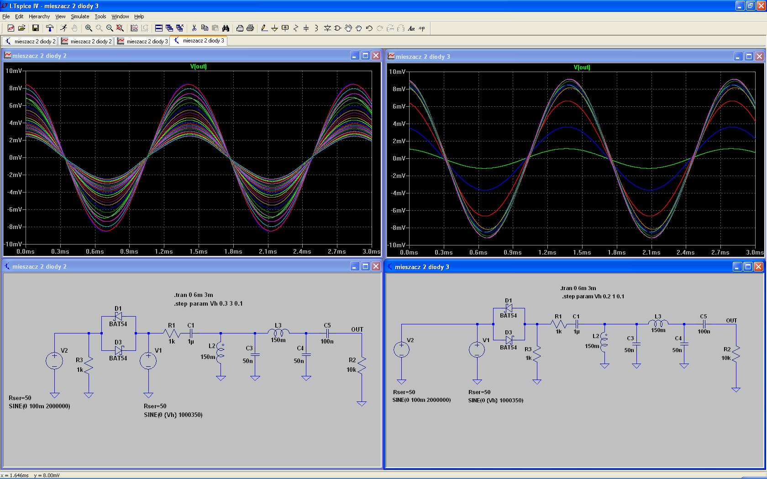Click the SPICE directive .op icon
This screenshot has height=479, width=767.
click(422, 28)
